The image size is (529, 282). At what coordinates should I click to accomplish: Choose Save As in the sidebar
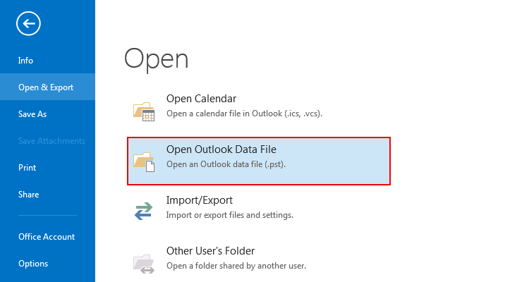pyautogui.click(x=32, y=114)
